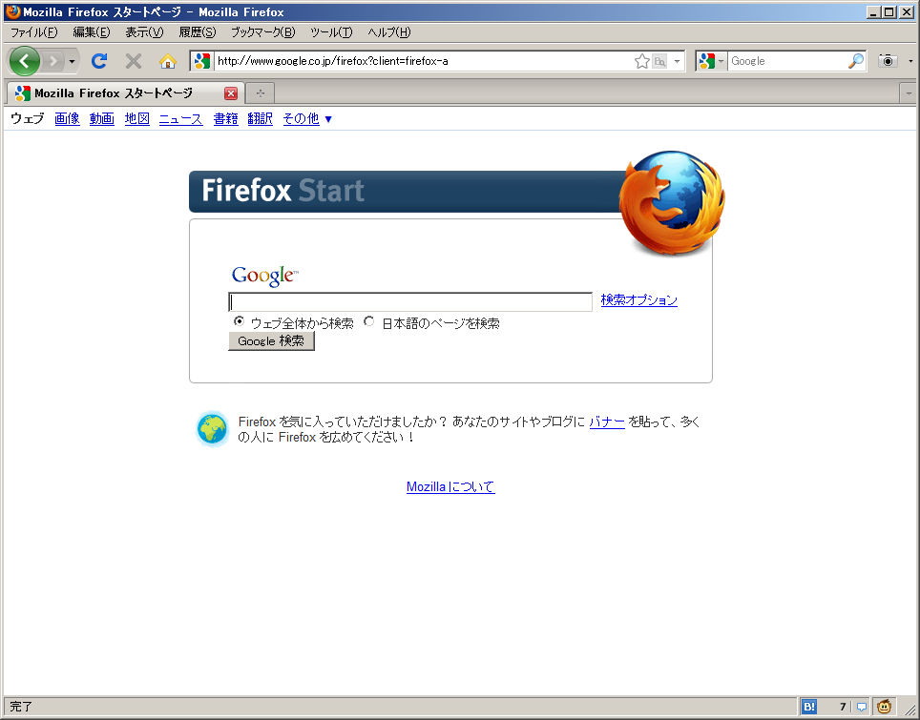Open the list all tabs dropdown
The width and height of the screenshot is (920, 720).
(x=909, y=93)
